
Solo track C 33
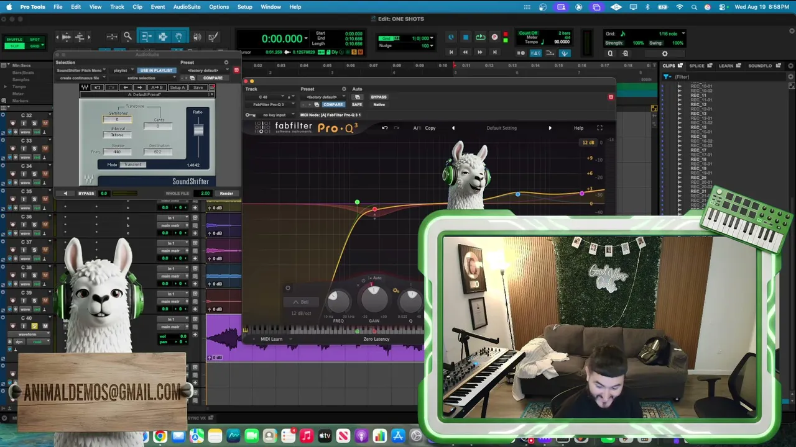pos(34,148)
